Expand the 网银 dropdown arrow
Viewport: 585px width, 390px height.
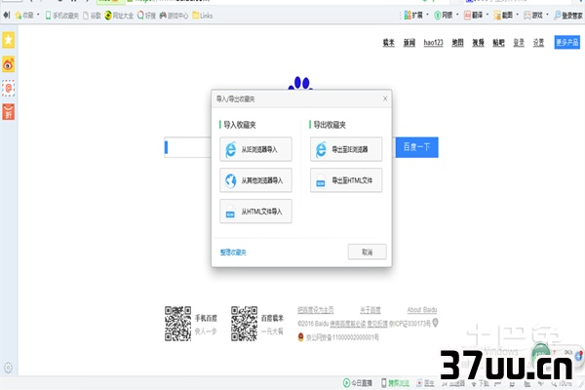pos(457,15)
